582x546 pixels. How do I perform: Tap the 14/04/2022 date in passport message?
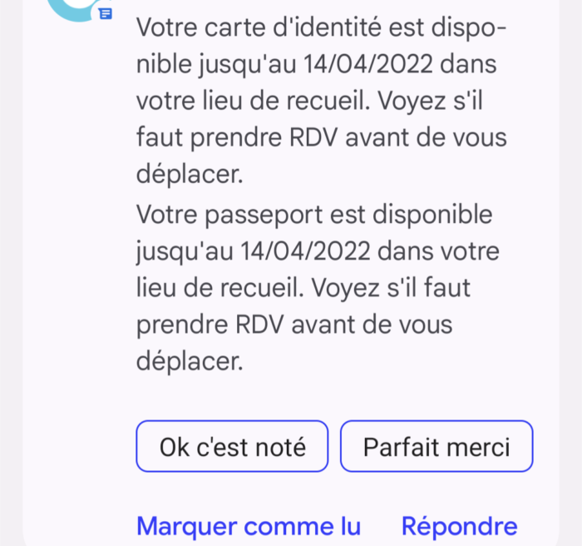[305, 251]
